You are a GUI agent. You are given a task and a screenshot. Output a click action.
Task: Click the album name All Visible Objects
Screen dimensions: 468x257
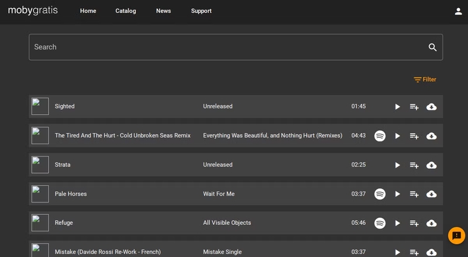click(227, 223)
